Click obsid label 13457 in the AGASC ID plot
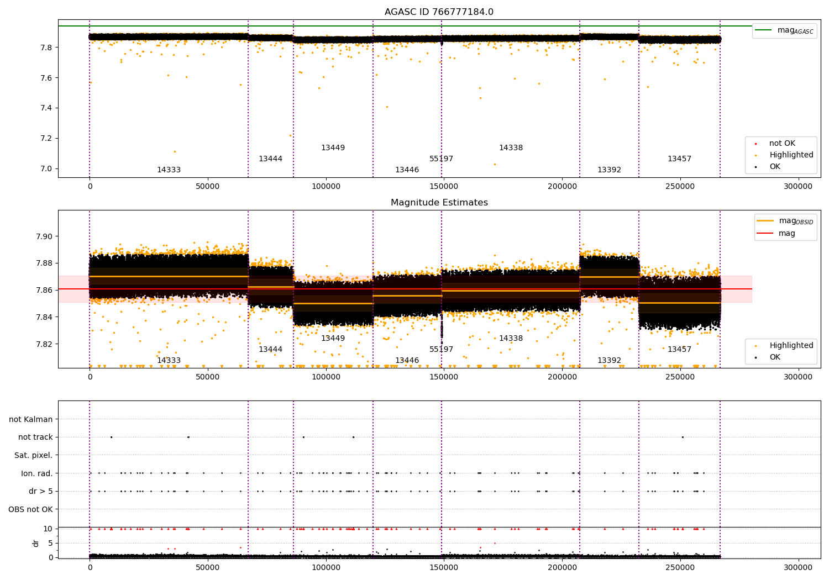 point(679,159)
